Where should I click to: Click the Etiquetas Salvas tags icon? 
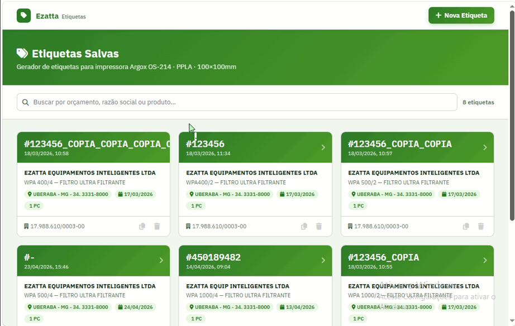(22, 53)
